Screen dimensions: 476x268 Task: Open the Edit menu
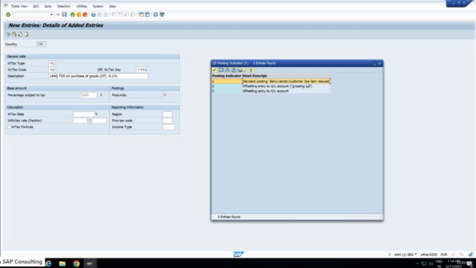36,6
